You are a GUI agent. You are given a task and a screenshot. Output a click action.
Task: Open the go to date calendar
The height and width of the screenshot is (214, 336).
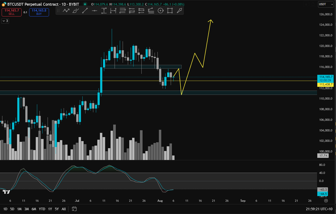point(74,208)
